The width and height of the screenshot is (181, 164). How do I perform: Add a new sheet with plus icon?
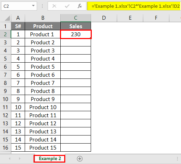pyautogui.click(x=80, y=159)
